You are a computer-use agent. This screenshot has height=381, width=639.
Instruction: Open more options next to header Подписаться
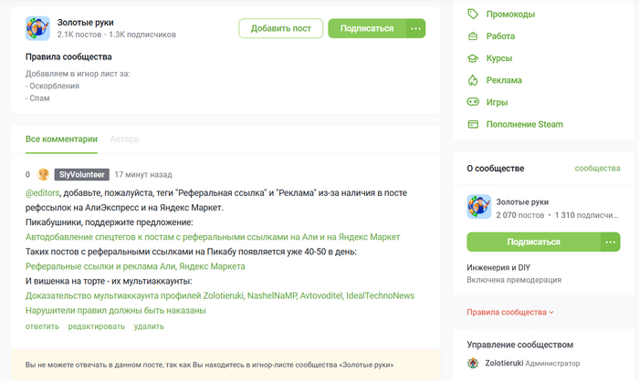tap(415, 28)
